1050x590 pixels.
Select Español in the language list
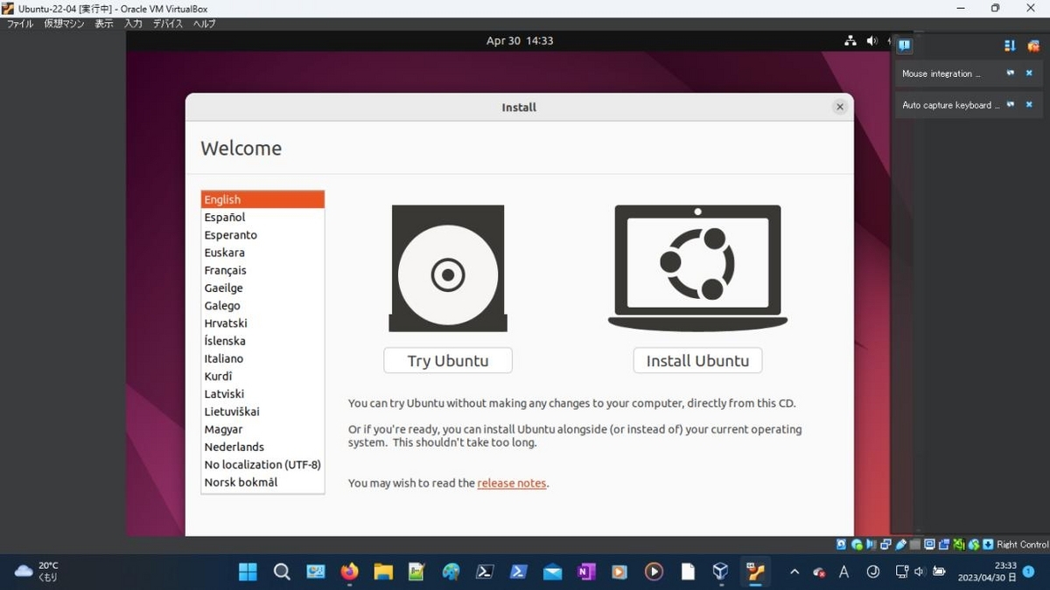click(x=262, y=217)
